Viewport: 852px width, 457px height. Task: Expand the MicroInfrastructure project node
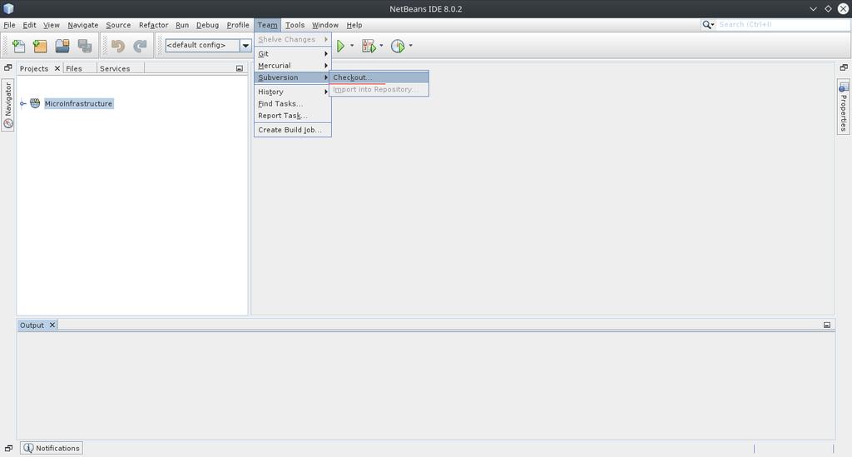22,103
